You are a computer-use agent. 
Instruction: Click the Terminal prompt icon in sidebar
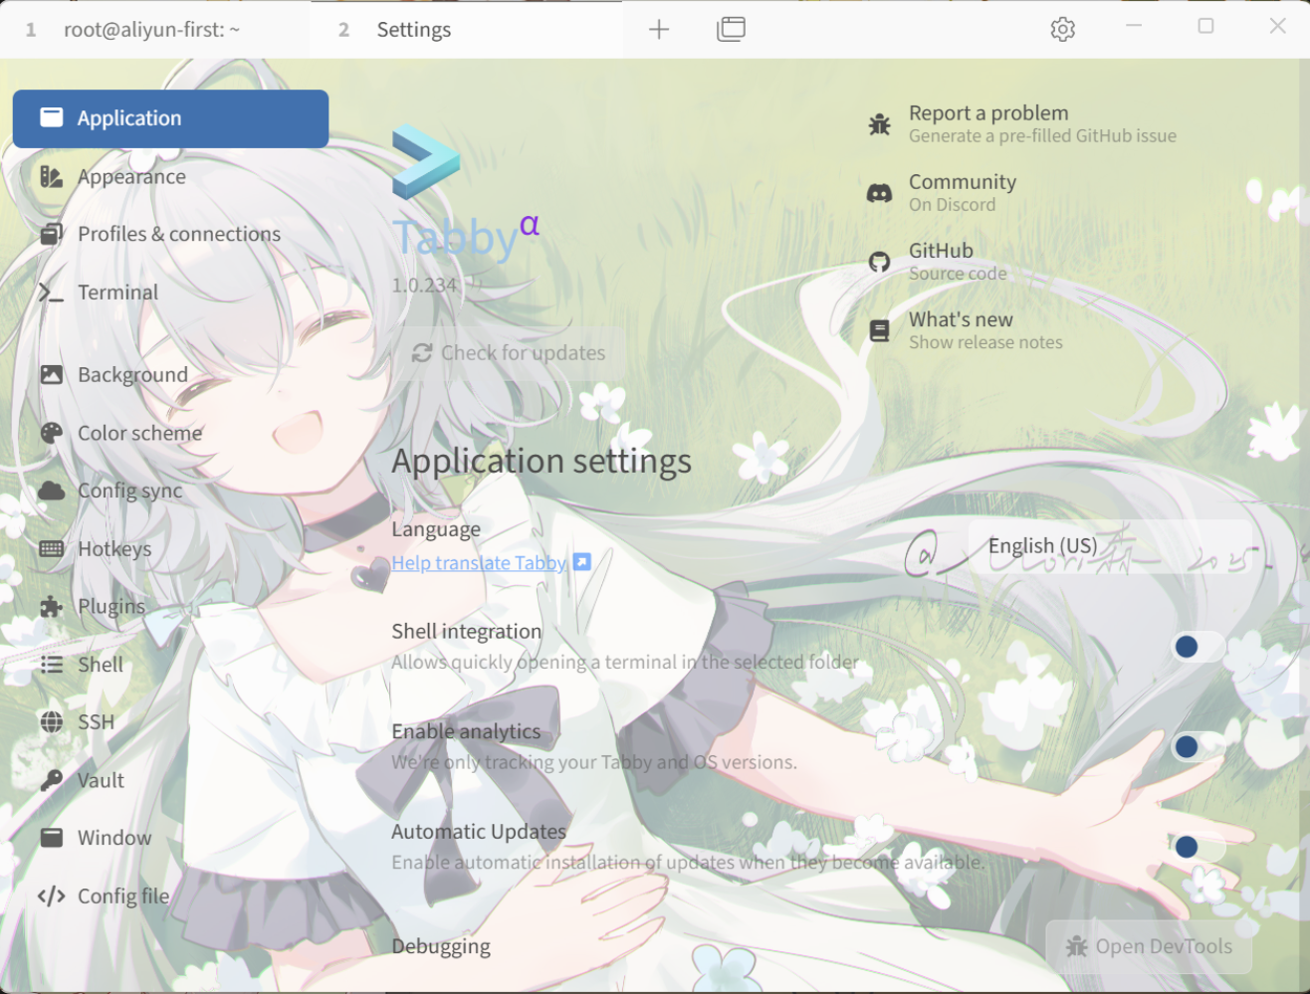[x=51, y=293]
